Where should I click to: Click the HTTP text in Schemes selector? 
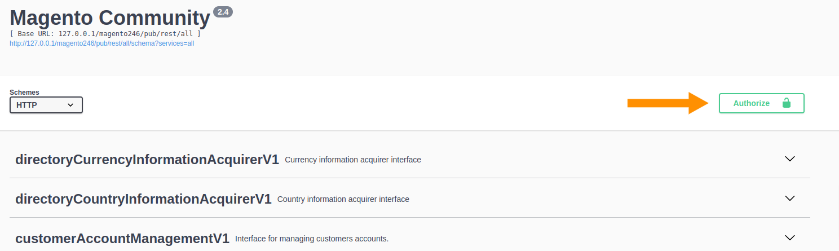click(27, 105)
